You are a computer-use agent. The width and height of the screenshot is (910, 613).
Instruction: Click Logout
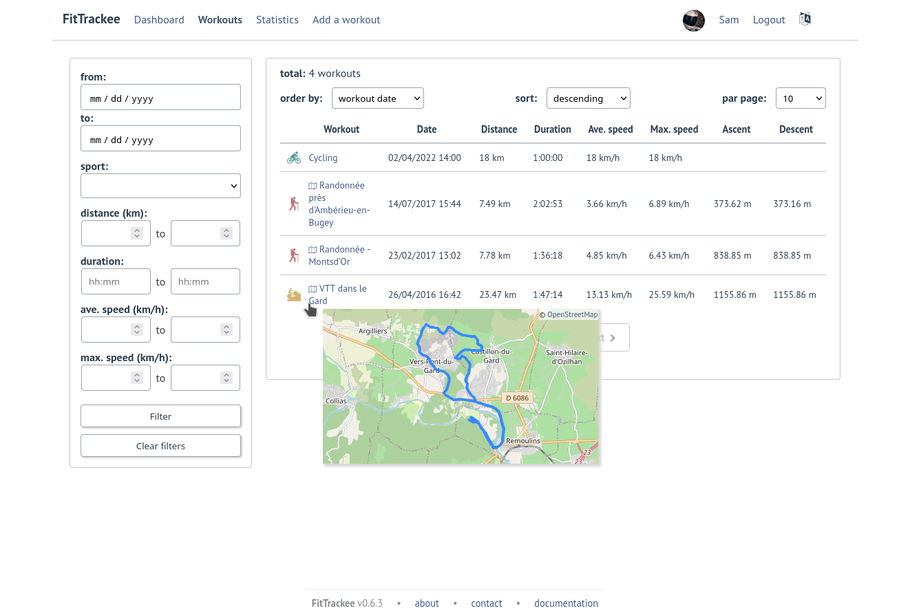click(x=769, y=20)
